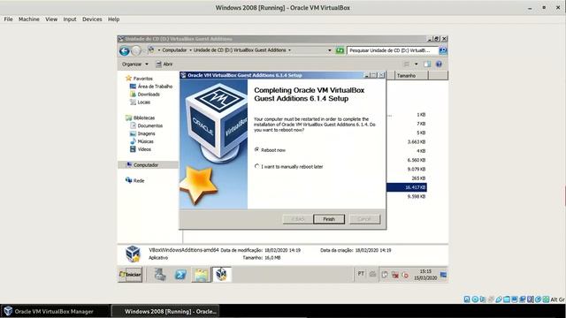Viewport: 566px width, 318px height.
Task: Click the Tamanho column header
Action: point(411,75)
